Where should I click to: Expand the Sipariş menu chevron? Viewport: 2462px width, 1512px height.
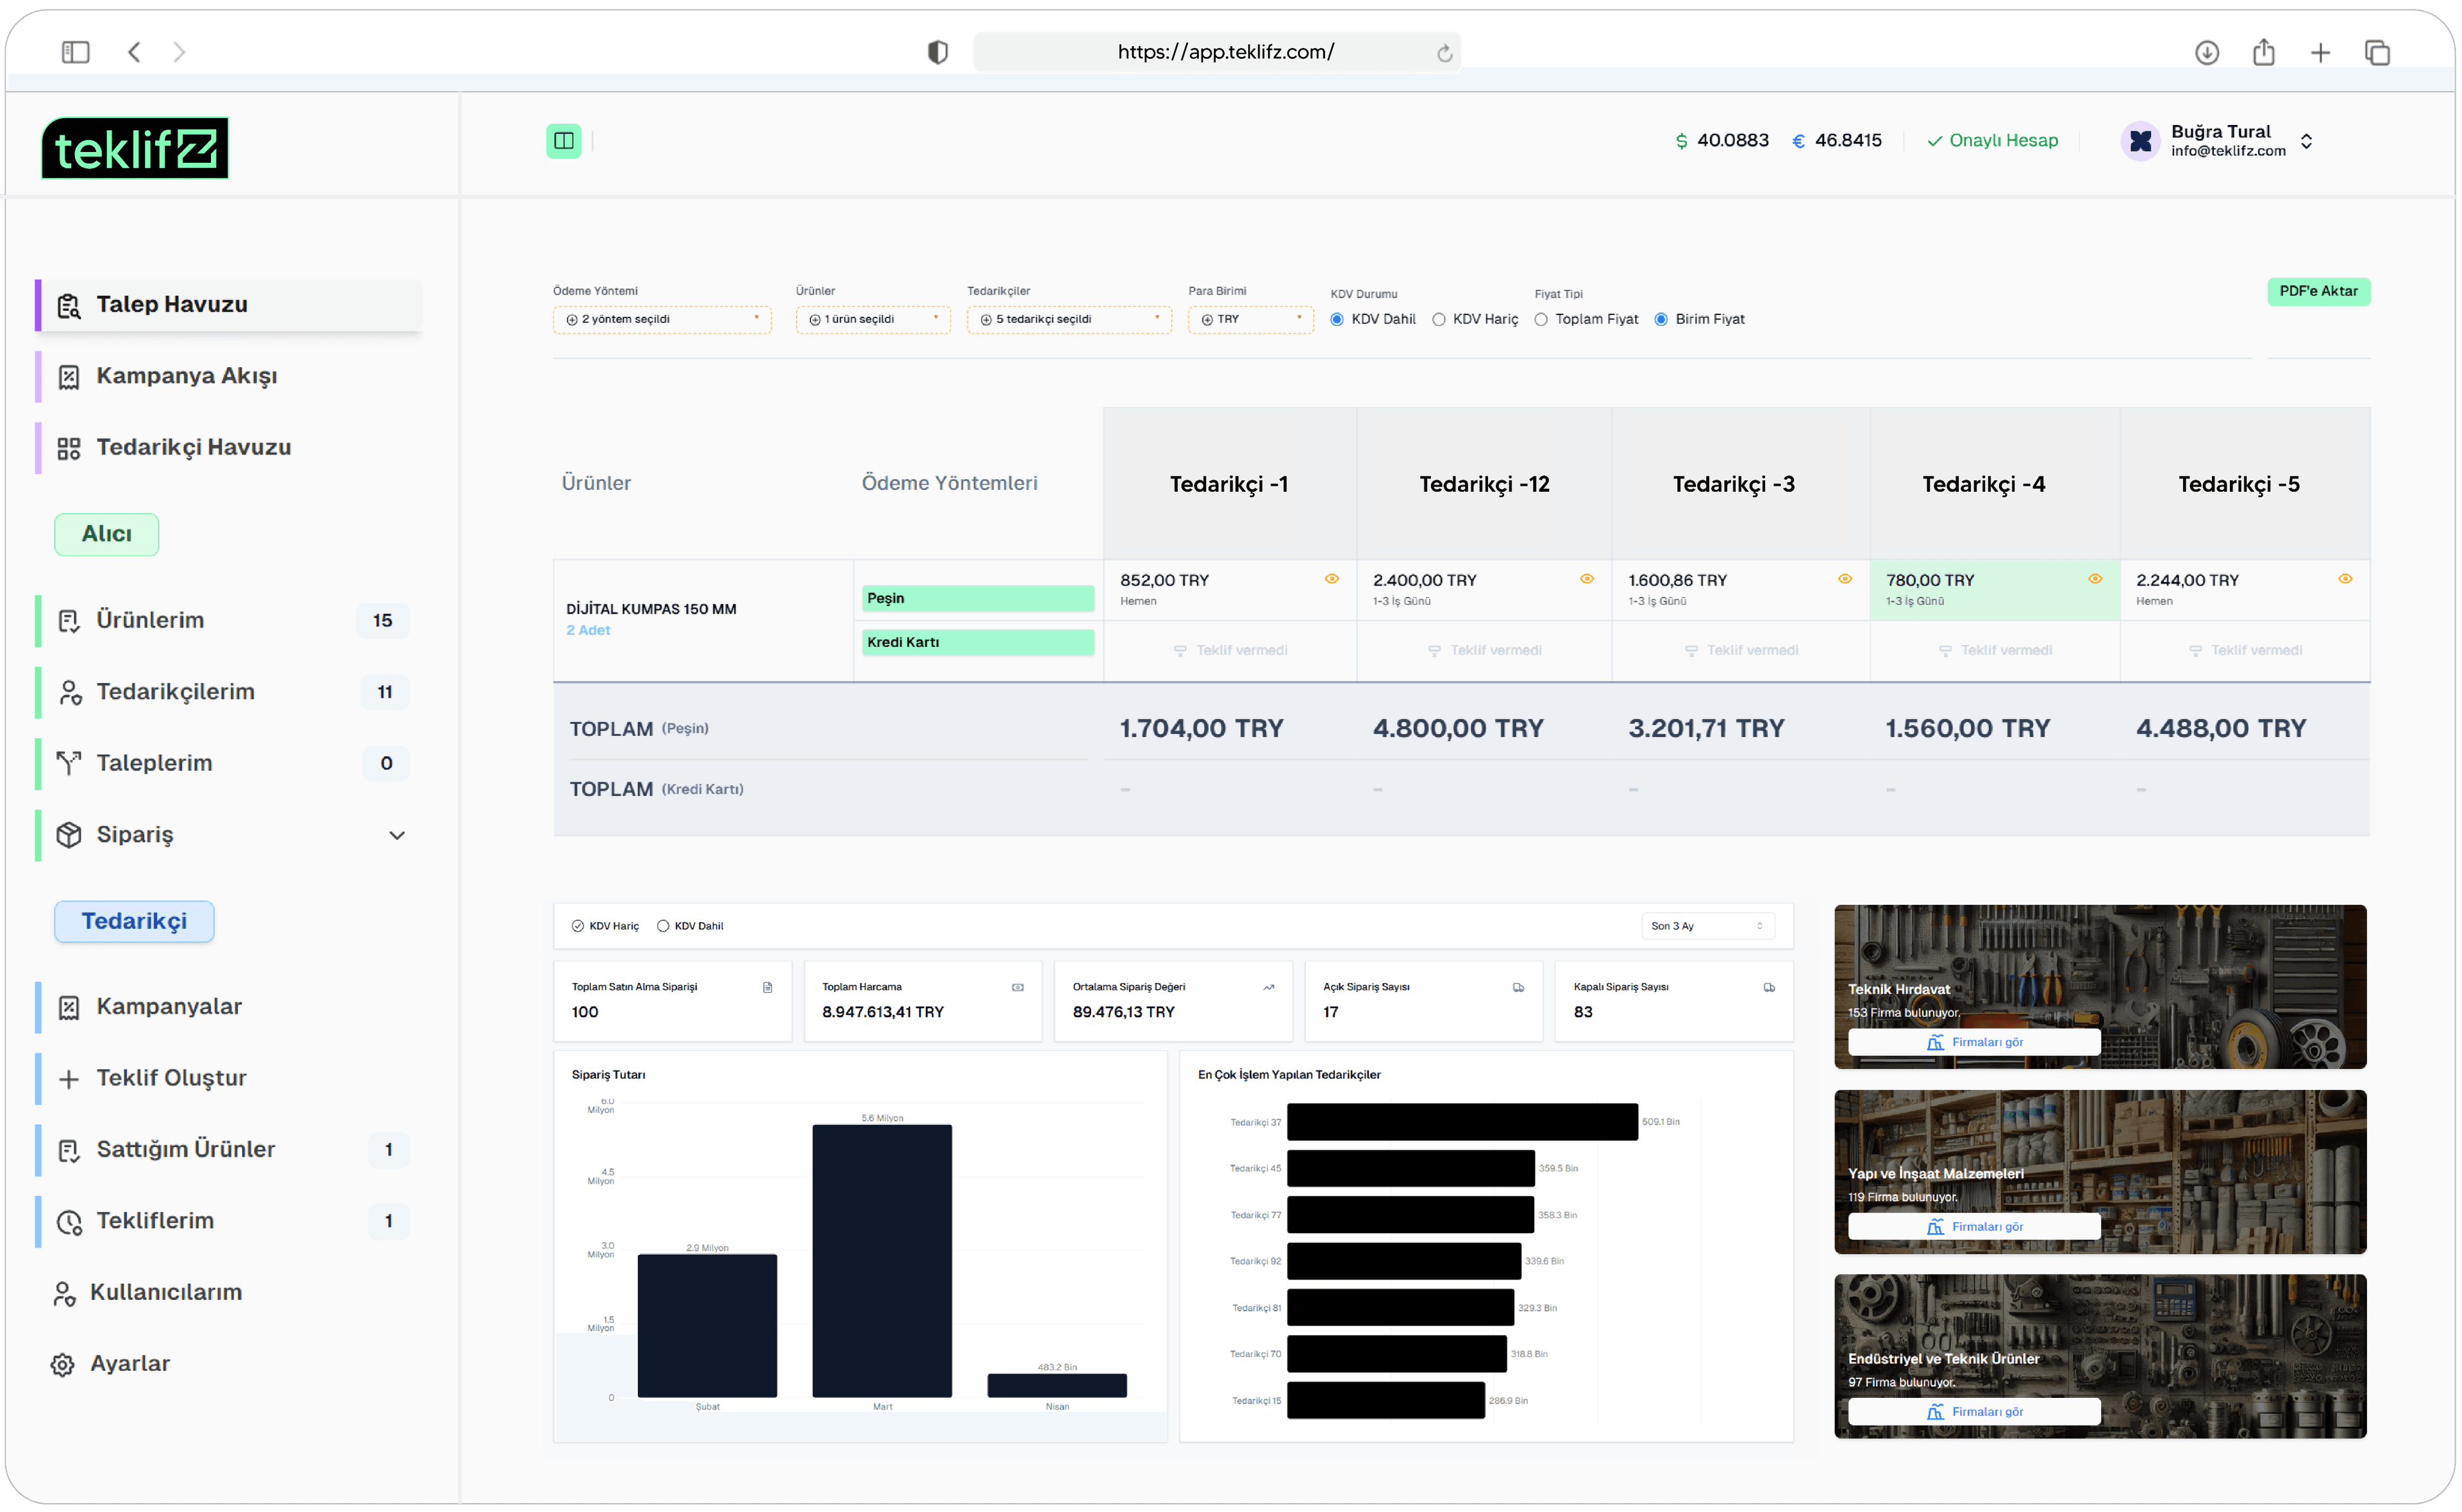tap(398, 835)
